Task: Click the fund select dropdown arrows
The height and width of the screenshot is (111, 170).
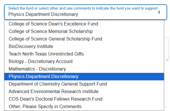Action: 159,12
